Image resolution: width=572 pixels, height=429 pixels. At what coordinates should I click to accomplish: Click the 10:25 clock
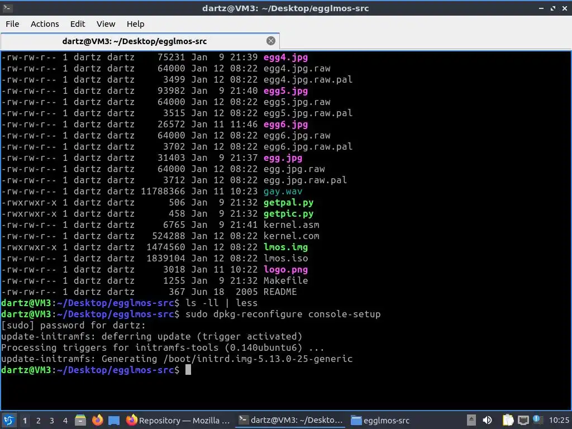559,420
